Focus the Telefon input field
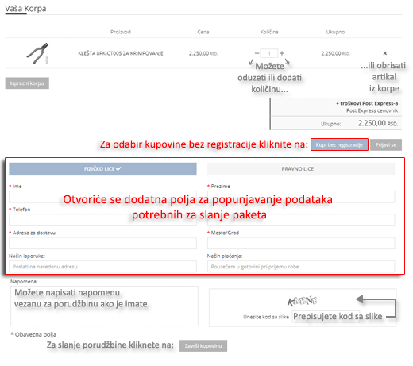This screenshot has width=413, height=366. point(102,220)
